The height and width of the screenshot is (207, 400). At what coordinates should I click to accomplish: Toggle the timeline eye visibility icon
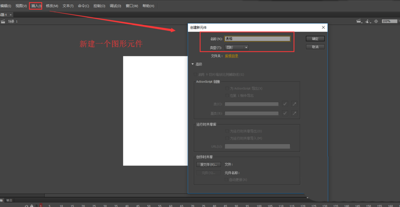26,205
